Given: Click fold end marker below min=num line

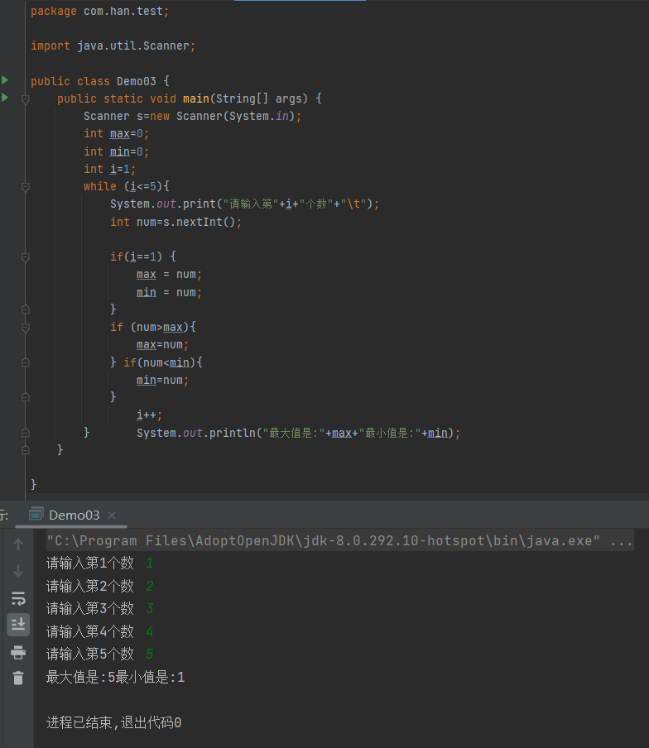Looking at the screenshot, I should point(26,397).
